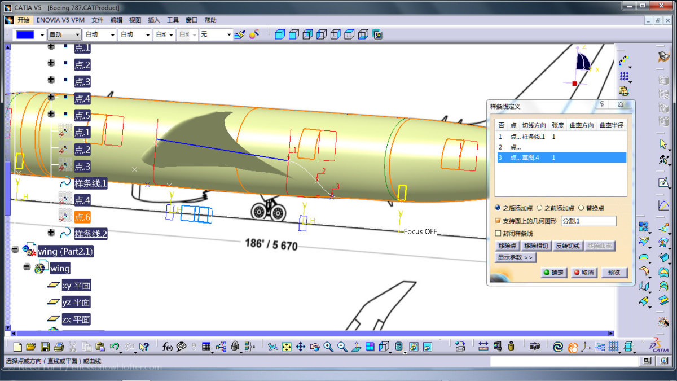Select 样条线.1 in the tree
Image resolution: width=677 pixels, height=381 pixels.
[91, 183]
